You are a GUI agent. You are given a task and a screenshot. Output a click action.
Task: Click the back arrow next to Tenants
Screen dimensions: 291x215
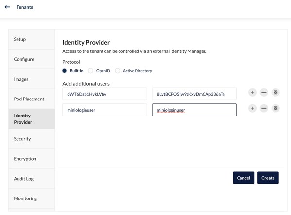click(x=7, y=7)
